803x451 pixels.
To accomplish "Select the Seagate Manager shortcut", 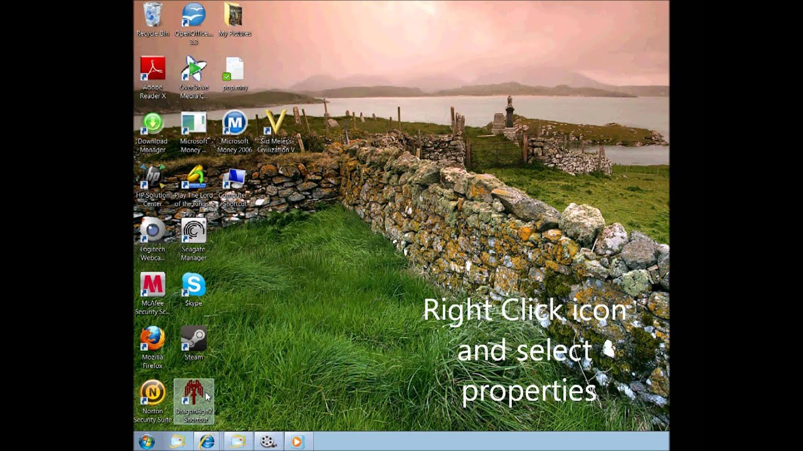I will pyautogui.click(x=194, y=239).
